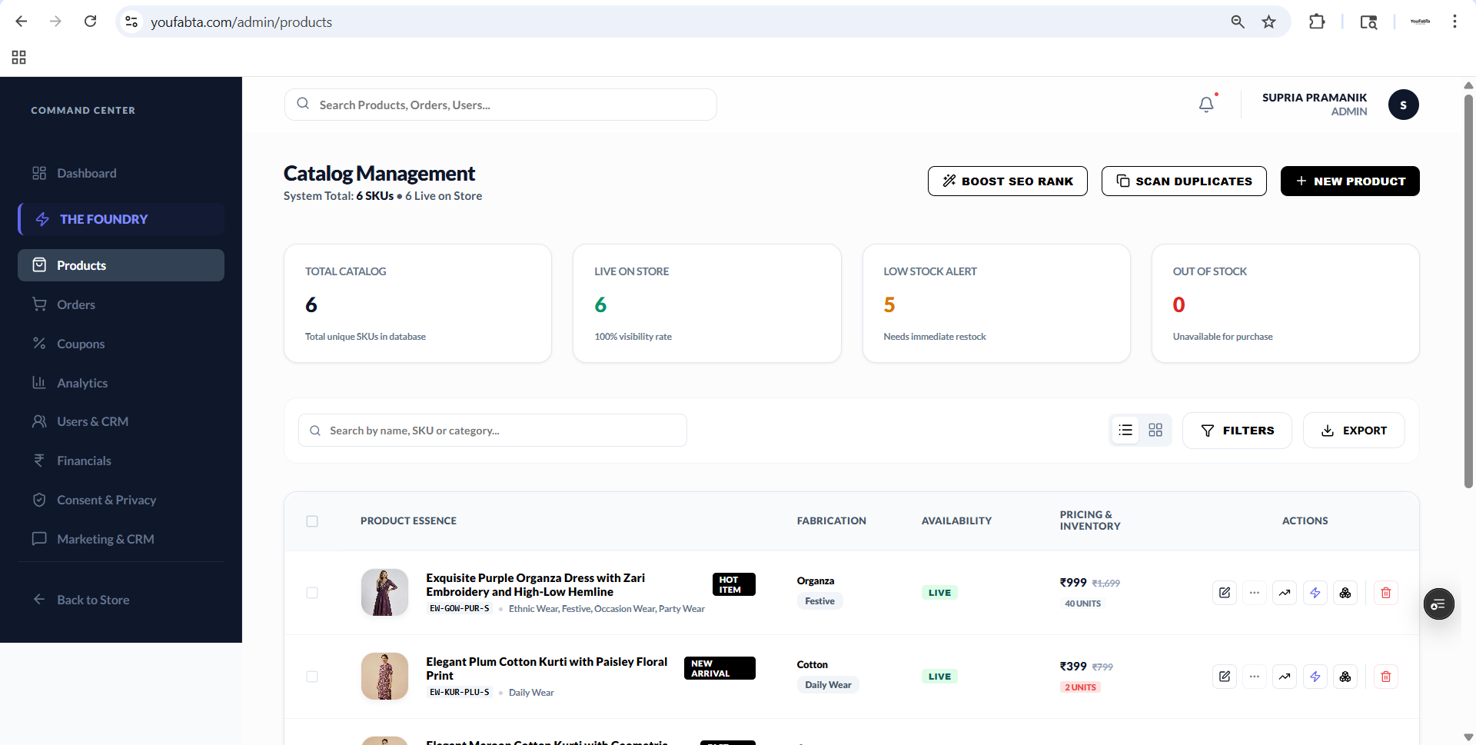1476x745 pixels.
Task: Open more options for Plum Cotton Kurti
Action: (x=1255, y=677)
